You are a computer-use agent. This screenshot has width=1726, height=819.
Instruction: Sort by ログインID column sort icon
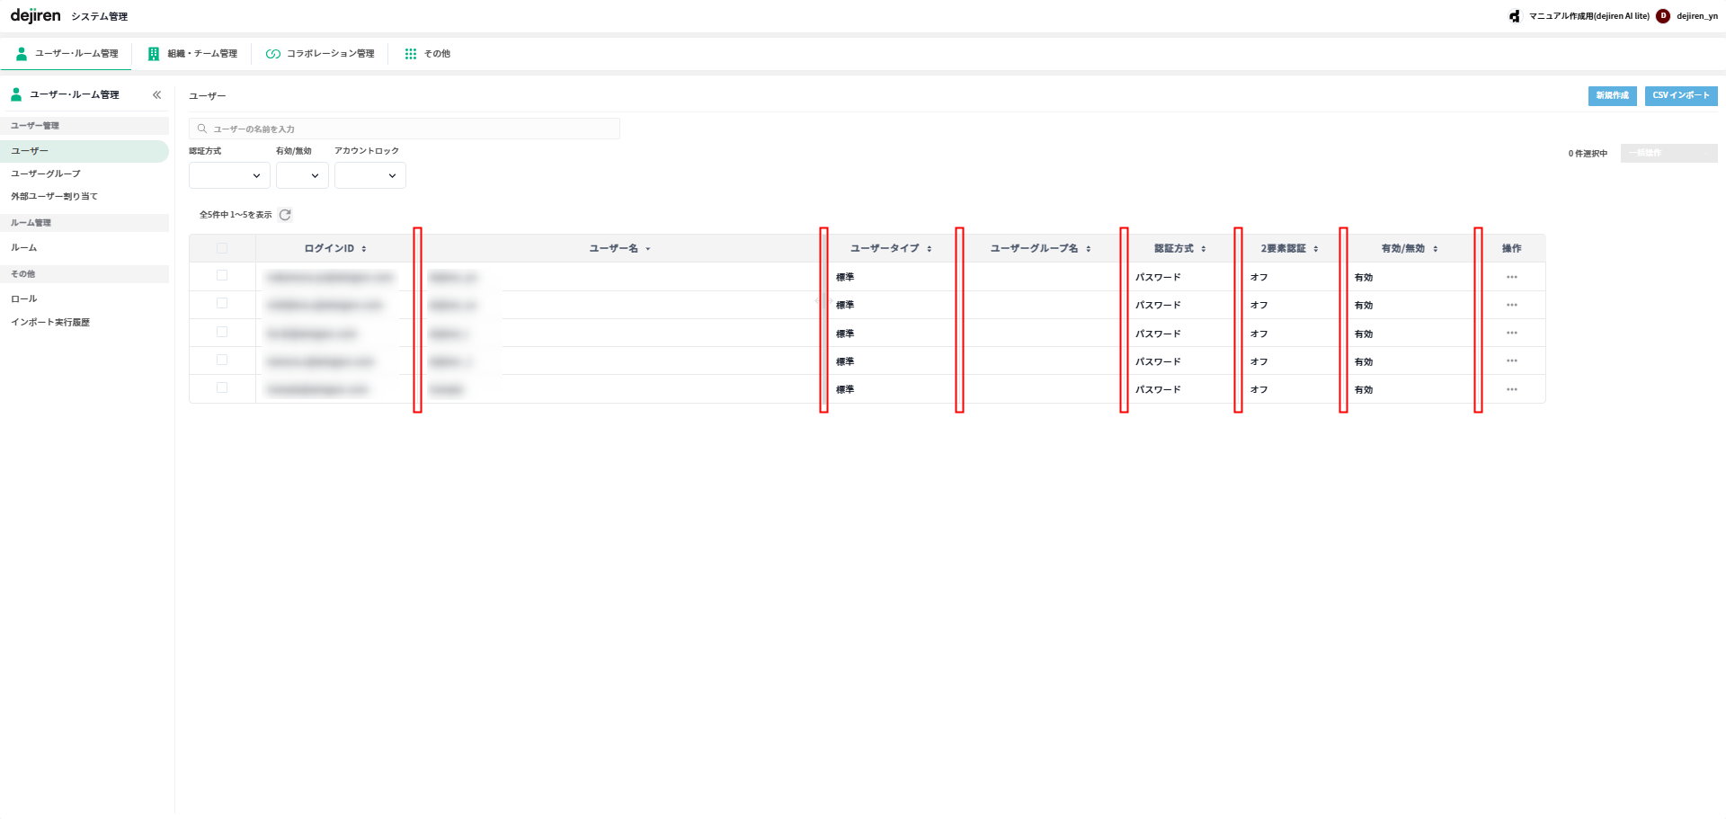point(364,249)
